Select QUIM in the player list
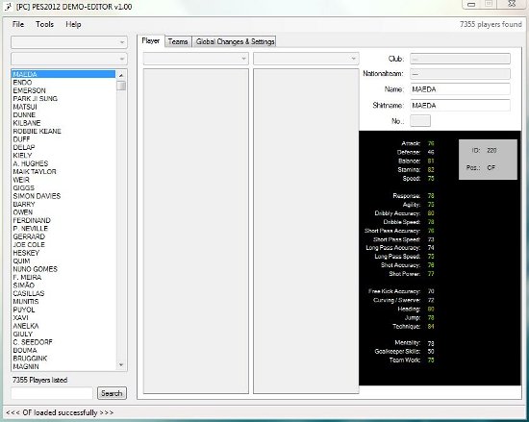This screenshot has height=422, width=529. 63,261
